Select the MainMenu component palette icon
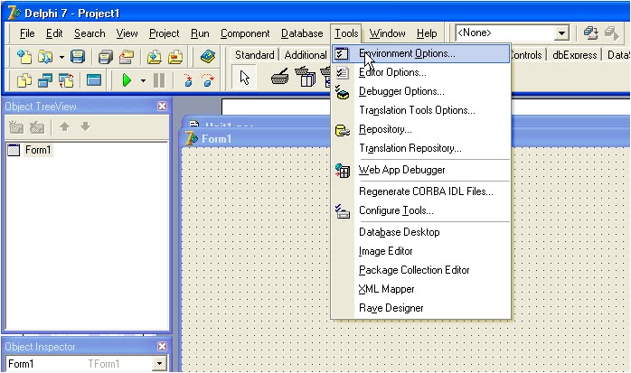This screenshot has width=631, height=373. coord(305,77)
